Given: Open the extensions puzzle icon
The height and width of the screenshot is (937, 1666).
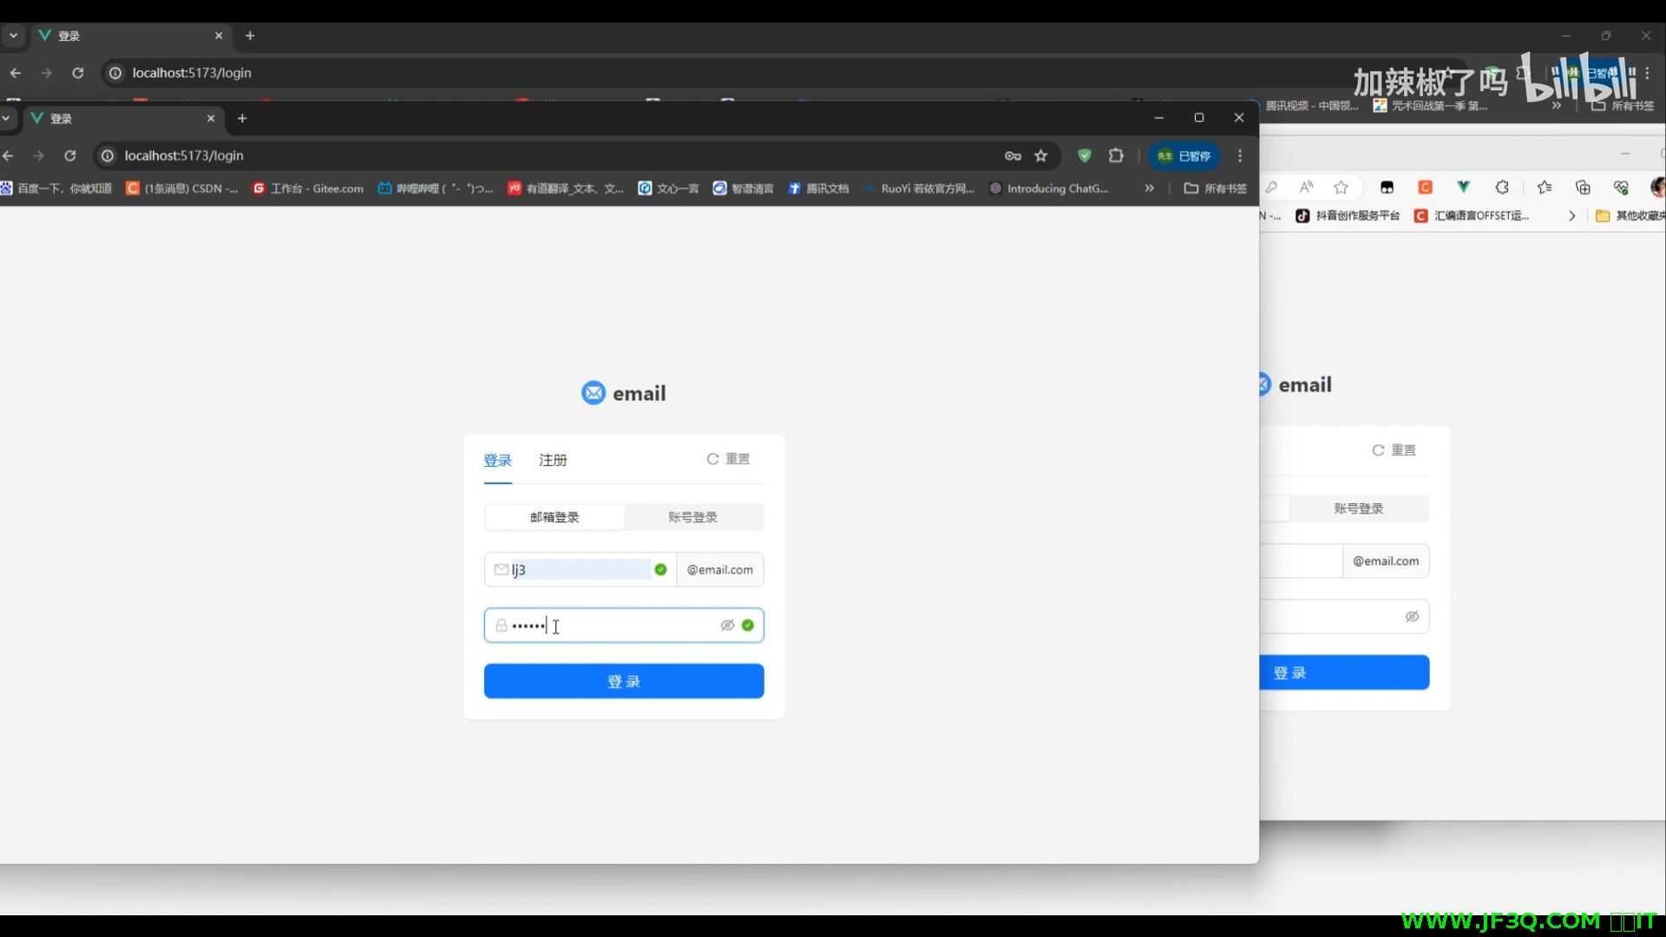Looking at the screenshot, I should (1116, 156).
